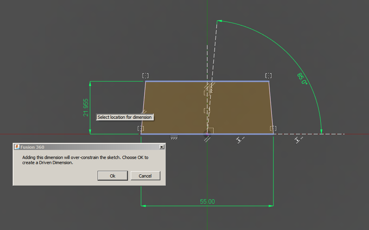The image size is (369, 230).
Task: Click the parallel constraint marks on the left edge
Action: 145,112
